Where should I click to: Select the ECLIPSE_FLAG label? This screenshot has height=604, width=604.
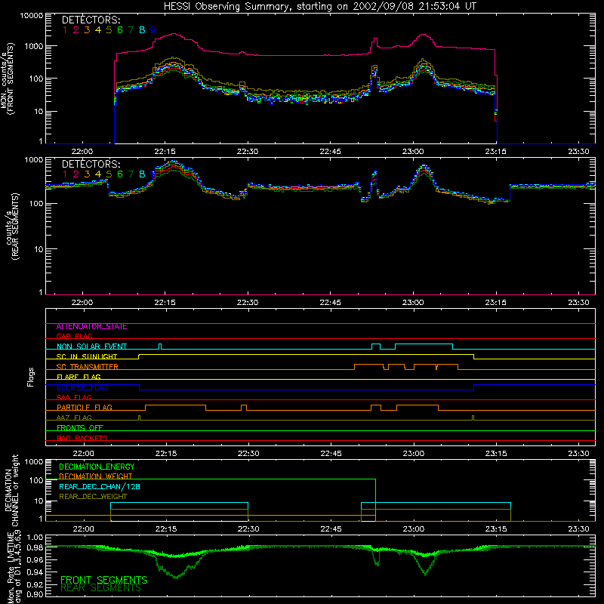tap(82, 387)
